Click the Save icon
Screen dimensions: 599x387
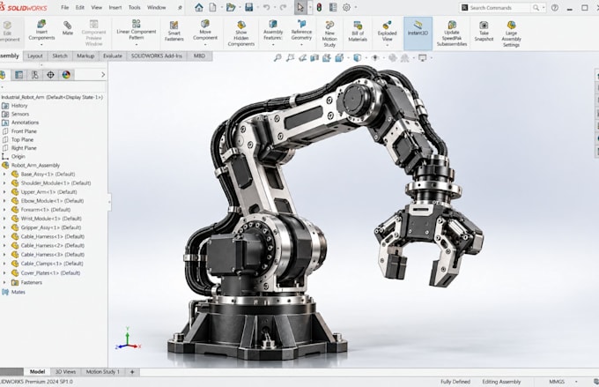pos(249,7)
